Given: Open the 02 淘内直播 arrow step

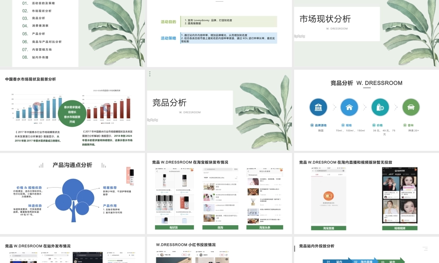Looking at the screenshot, I should click(363, 261).
